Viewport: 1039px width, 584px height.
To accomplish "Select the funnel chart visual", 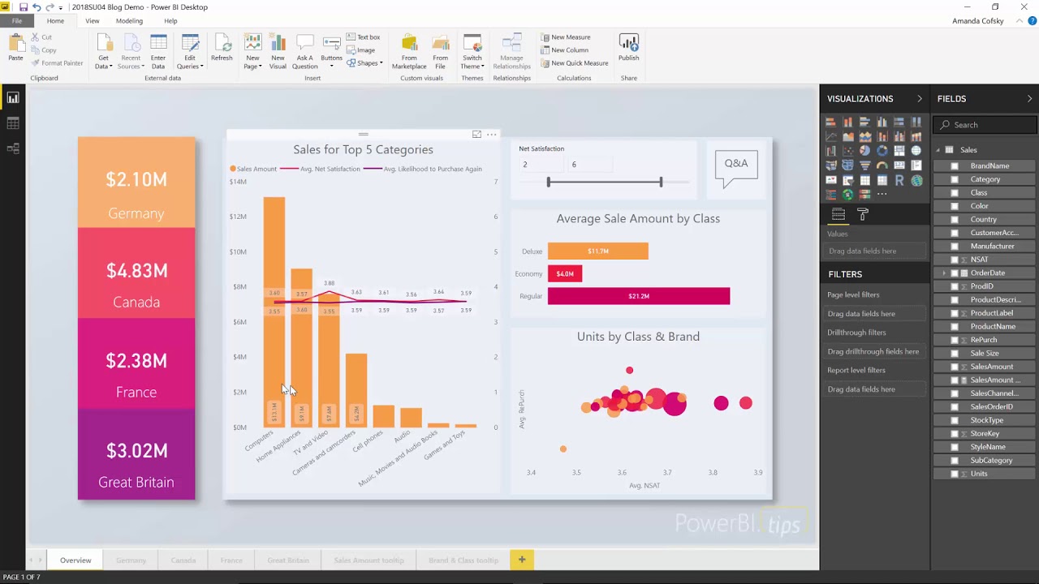I will (x=865, y=165).
